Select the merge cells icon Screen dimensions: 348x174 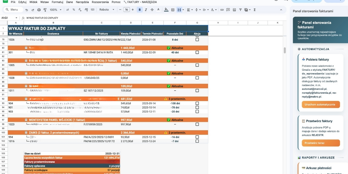pos(179,10)
